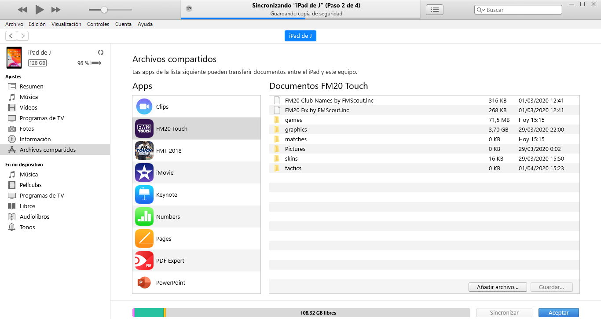Open Audiolibros in the sidebar
The image size is (601, 319).
pyautogui.click(x=55, y=216)
